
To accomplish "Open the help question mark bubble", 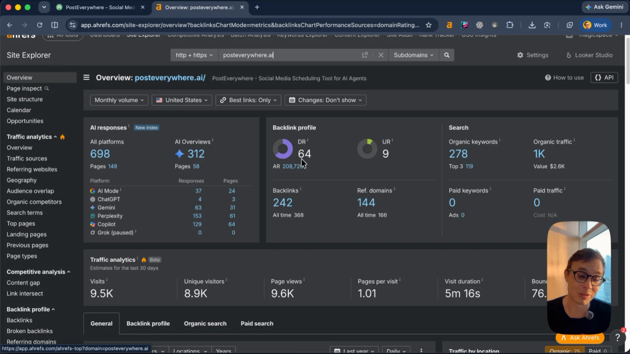I will [x=618, y=338].
